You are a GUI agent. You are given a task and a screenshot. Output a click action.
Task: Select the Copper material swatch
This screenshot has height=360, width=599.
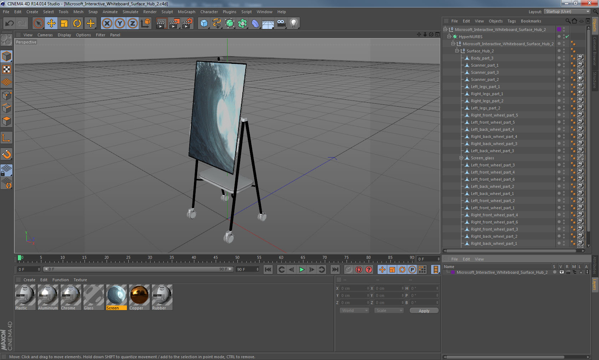tap(139, 297)
